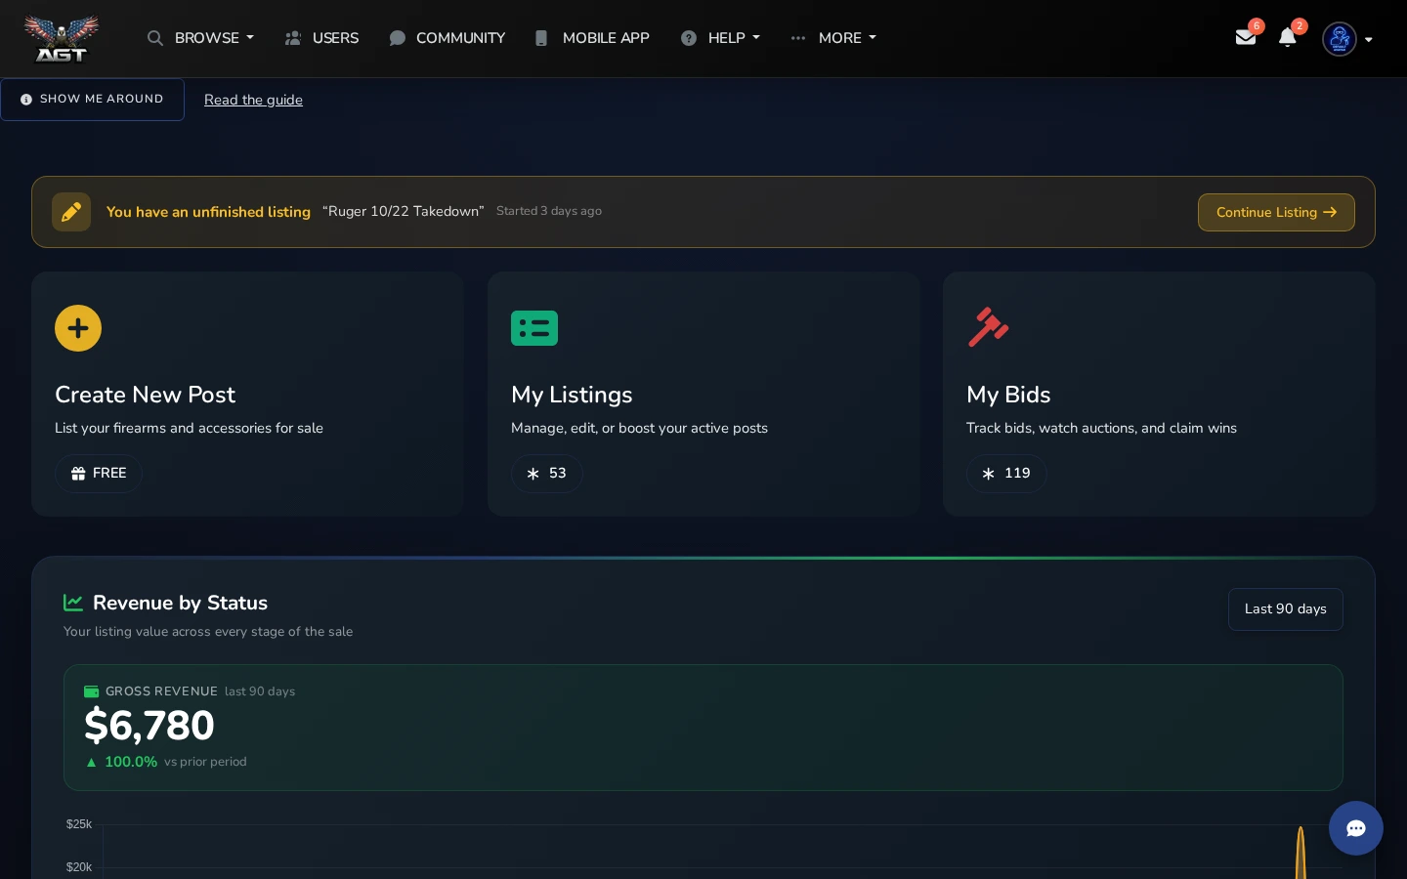Open the Read the guide link

(253, 100)
